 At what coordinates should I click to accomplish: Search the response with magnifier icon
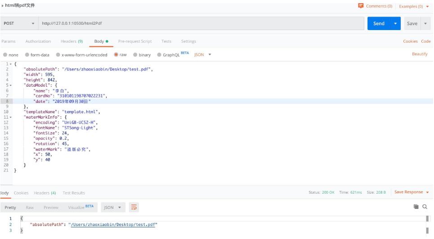(425, 207)
